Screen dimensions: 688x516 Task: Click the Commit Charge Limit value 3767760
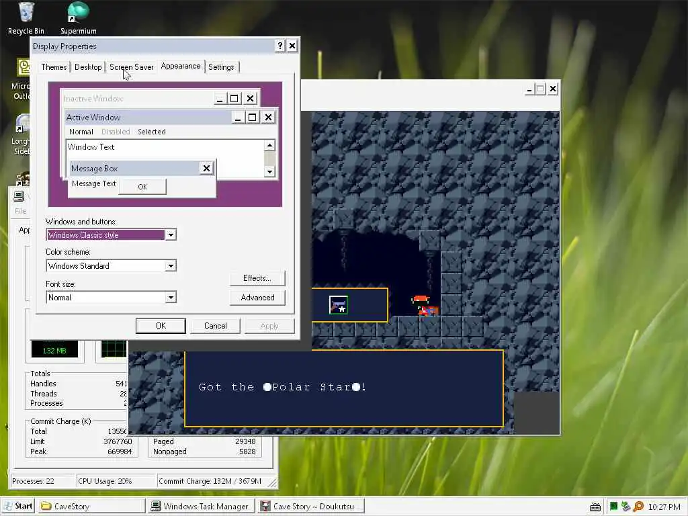(118, 441)
